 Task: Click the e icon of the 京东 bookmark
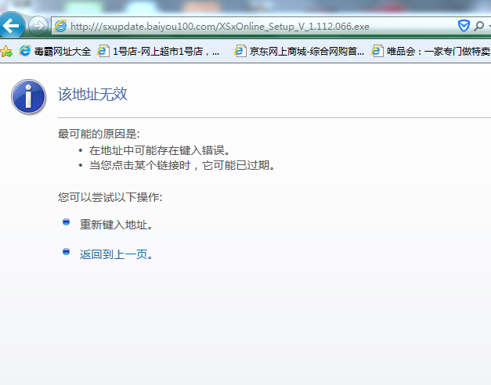(x=241, y=52)
